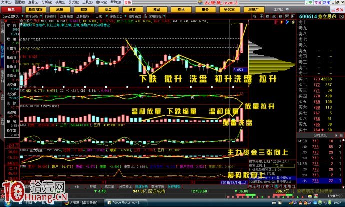Viewport: 345px width, 207px height.
Task: Open 大智慧 taskbar window button
Action: click(83, 203)
